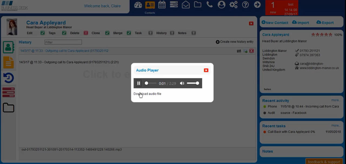Click the swap arrows icon on history entry
The width and height of the screenshot is (346, 164).
pos(239,51)
